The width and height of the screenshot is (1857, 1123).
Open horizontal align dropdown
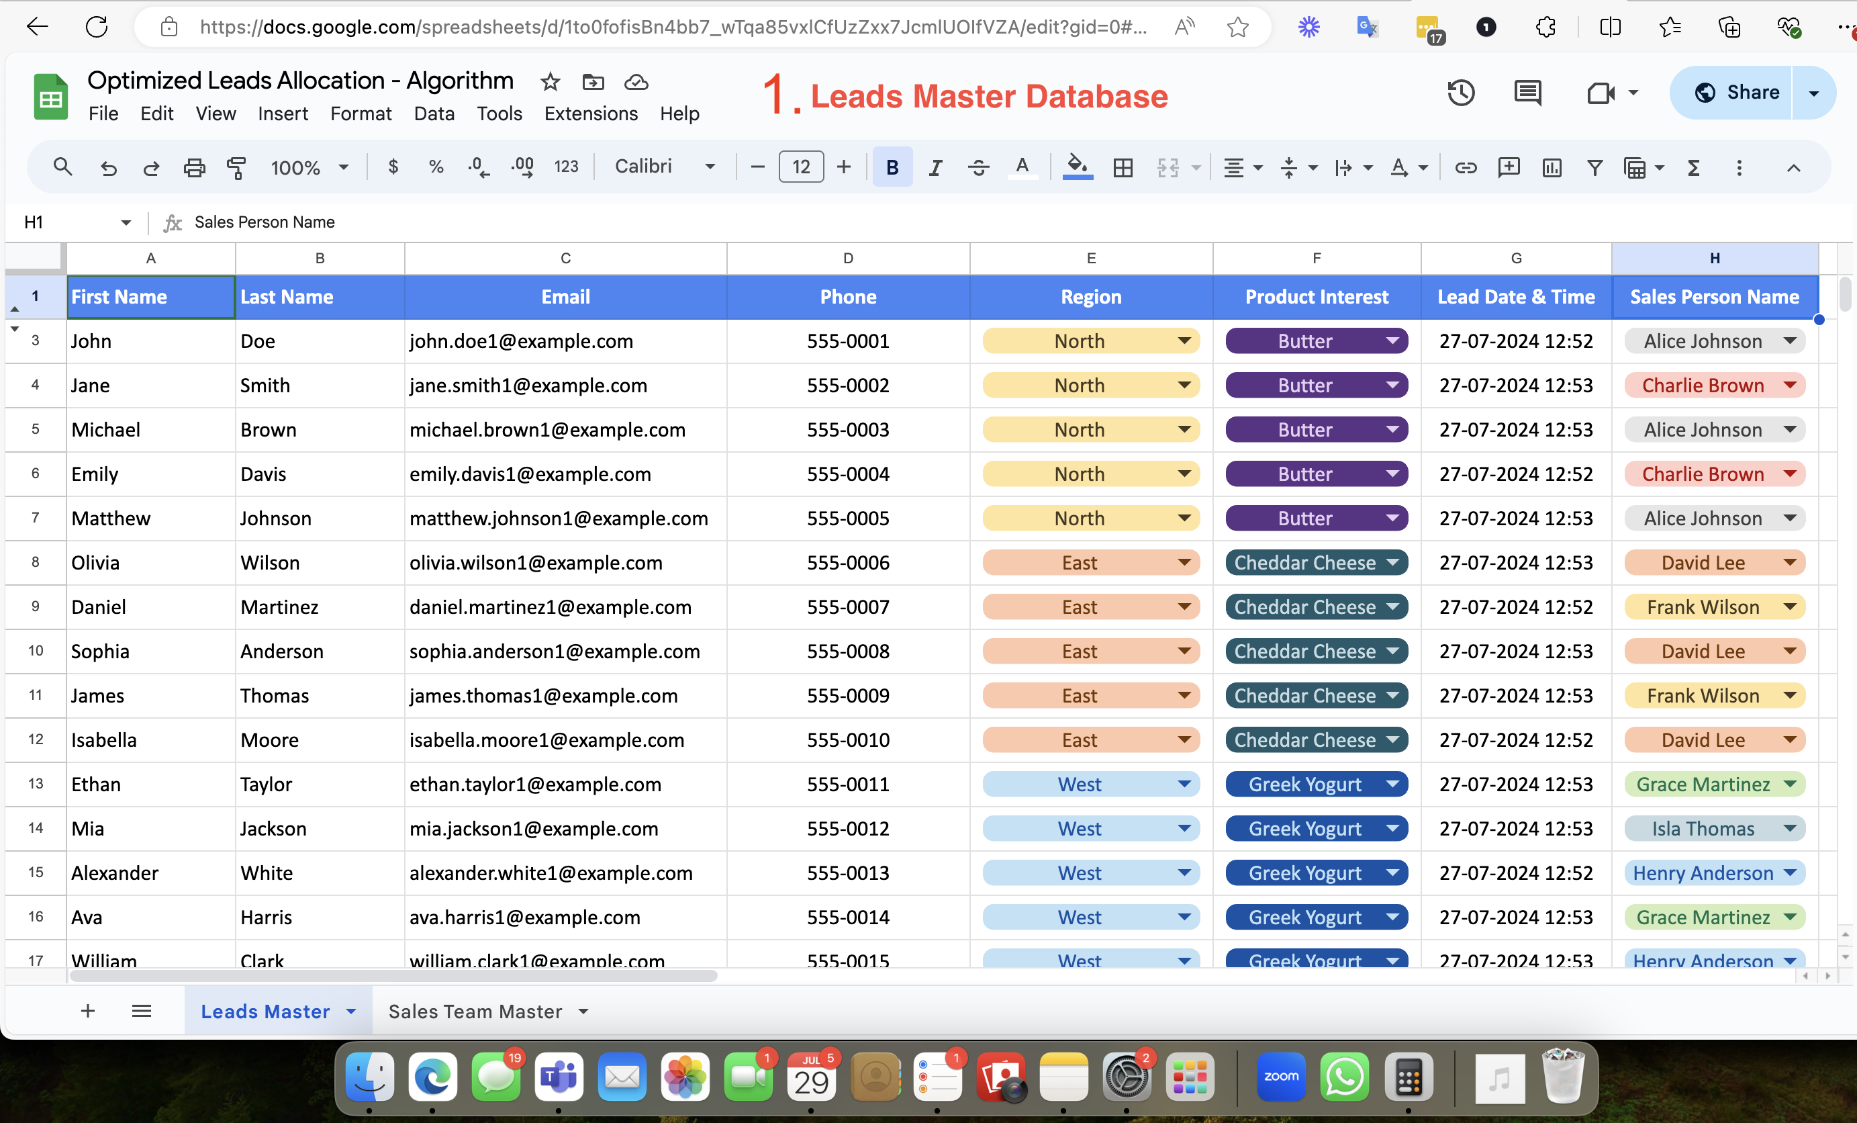1242,167
